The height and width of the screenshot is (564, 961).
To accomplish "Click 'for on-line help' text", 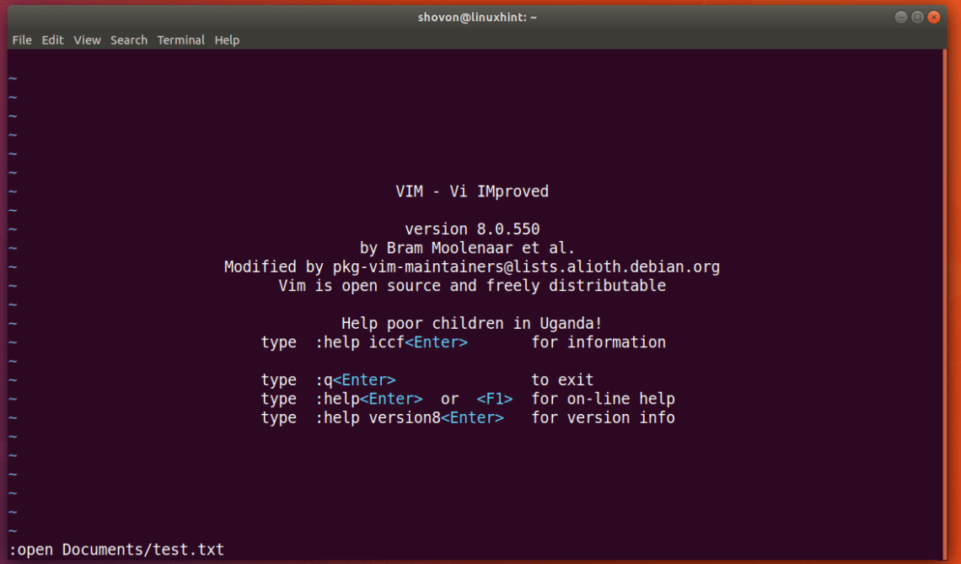I will [x=603, y=399].
